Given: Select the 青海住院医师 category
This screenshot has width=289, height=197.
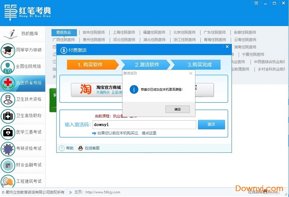Looking at the screenshot, I should 215,40.
